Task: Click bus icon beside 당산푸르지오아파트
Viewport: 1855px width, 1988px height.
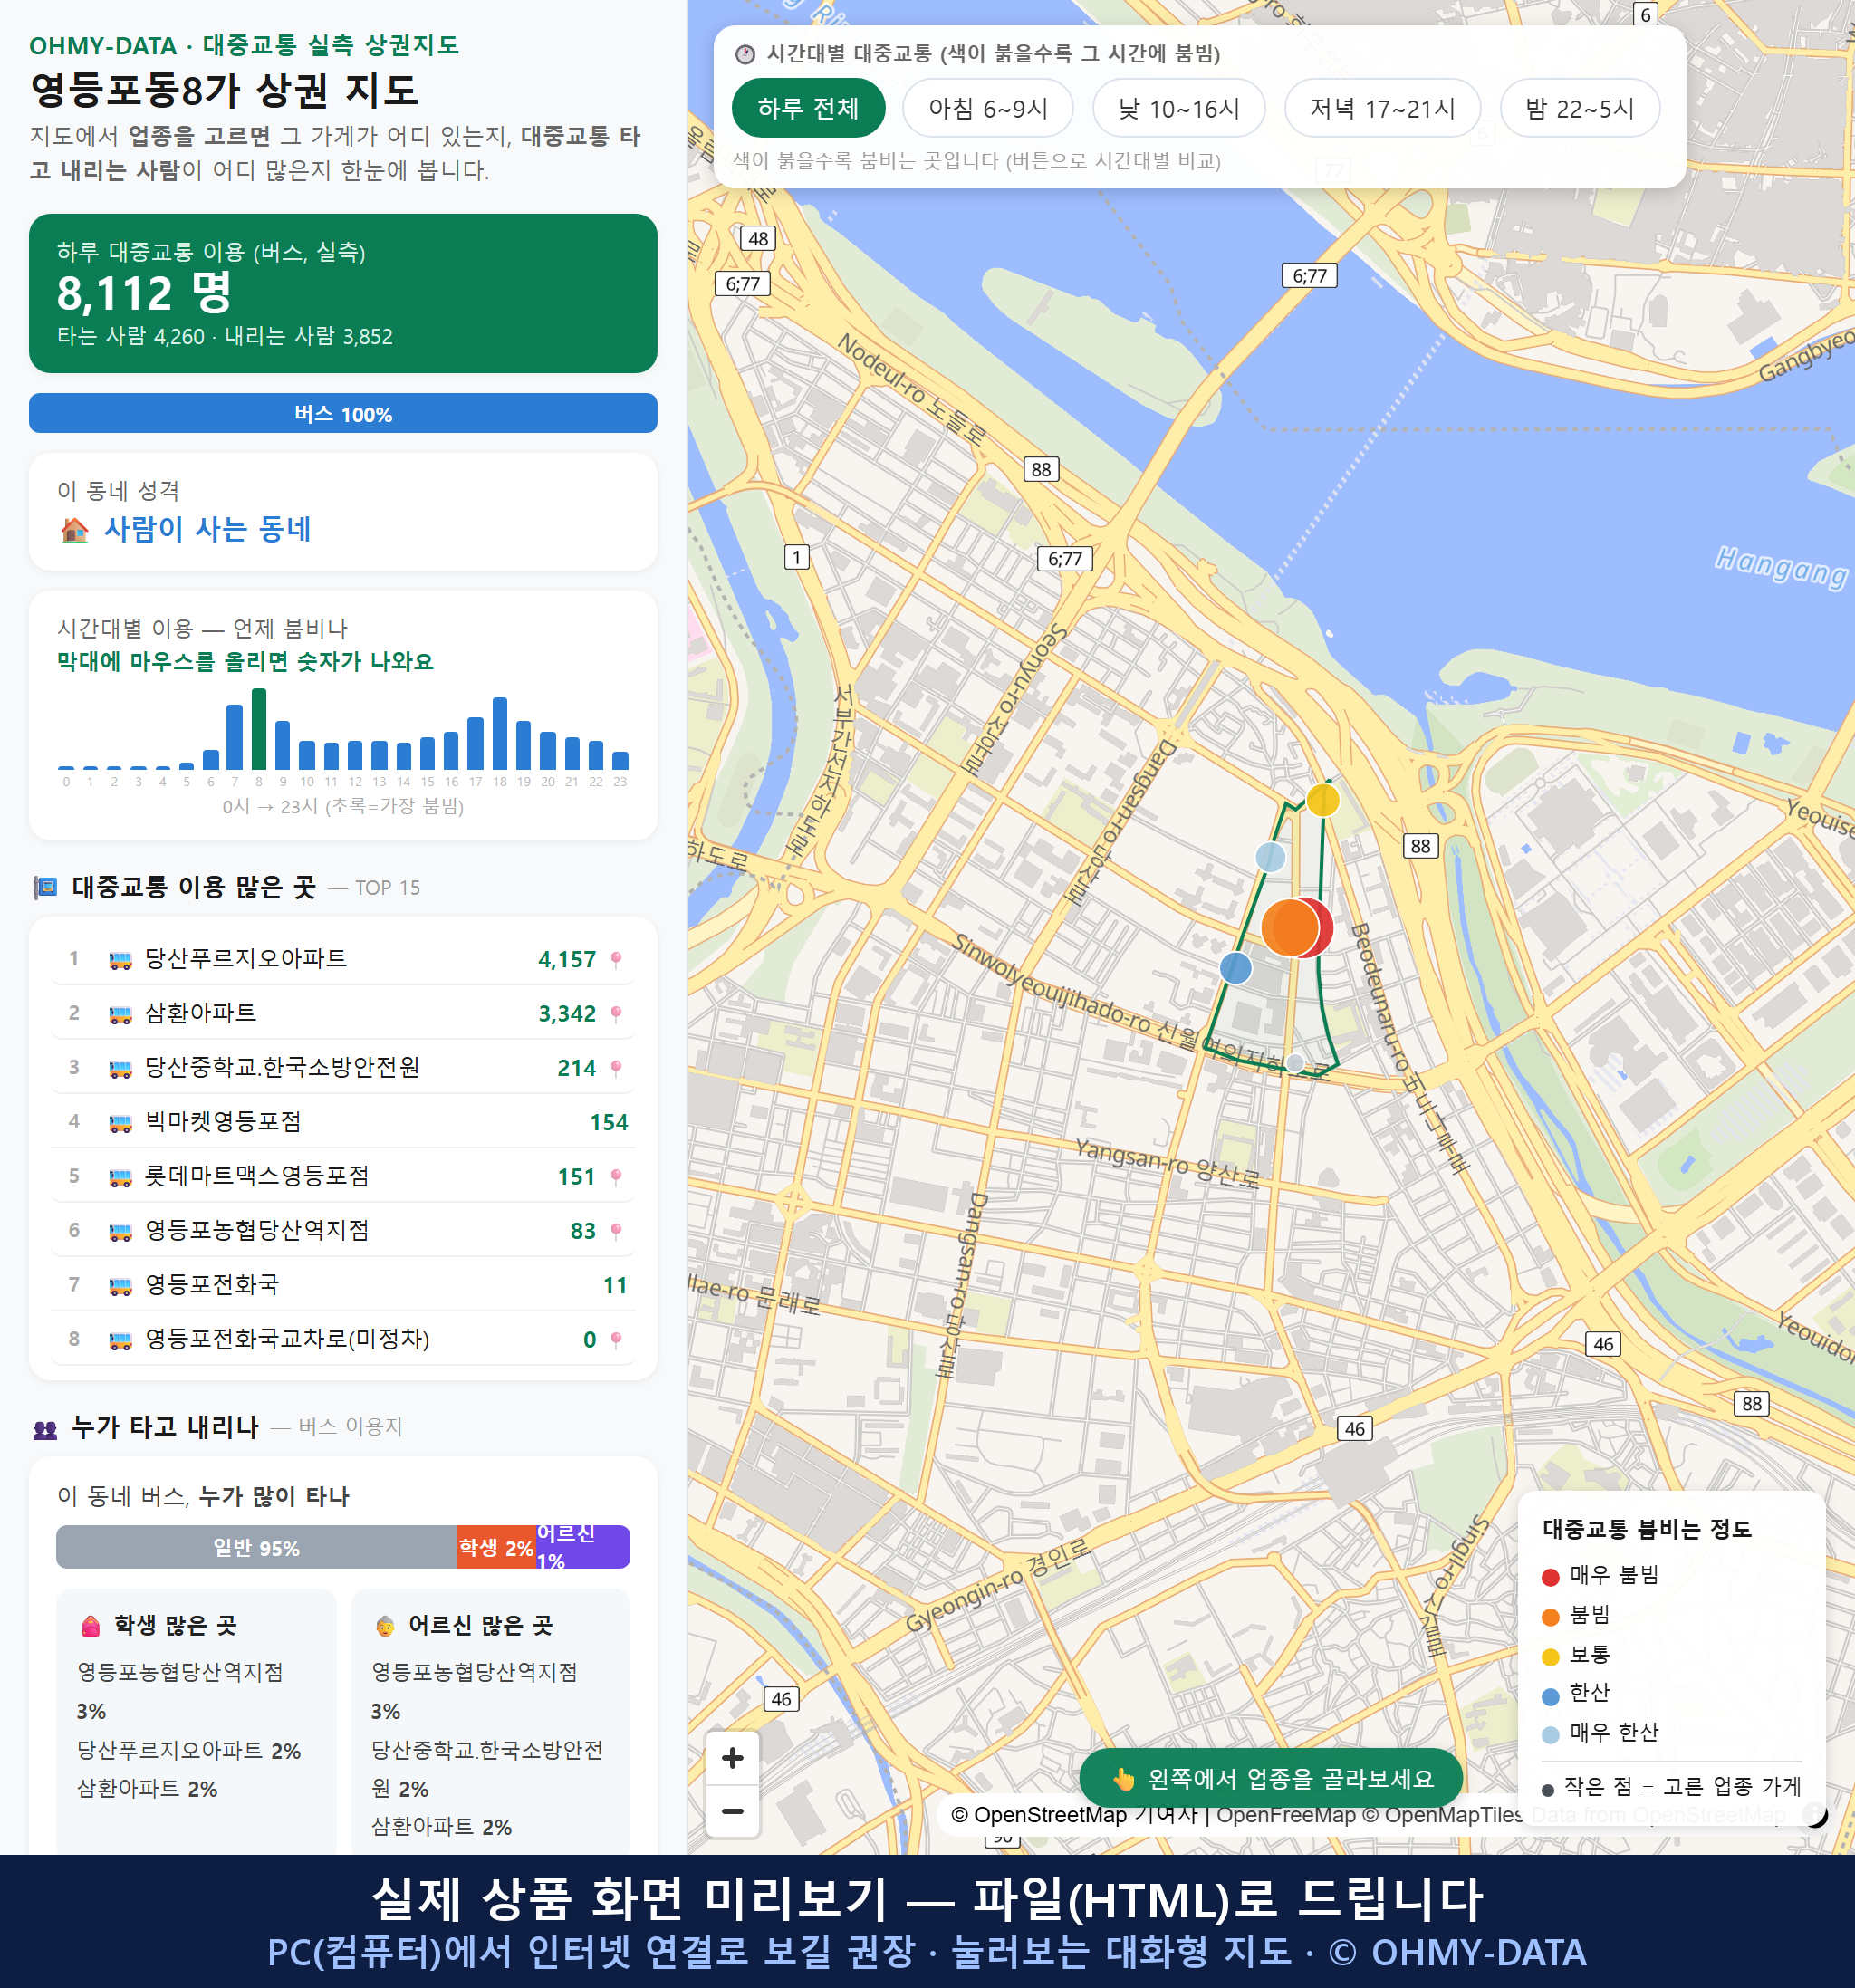Action: (120, 960)
